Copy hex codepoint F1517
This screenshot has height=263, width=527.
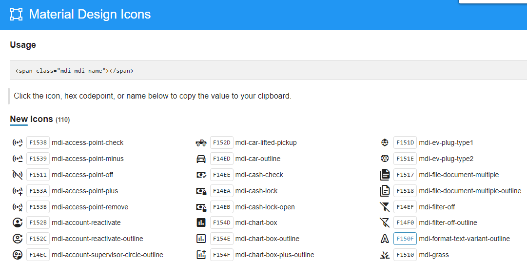coord(405,175)
